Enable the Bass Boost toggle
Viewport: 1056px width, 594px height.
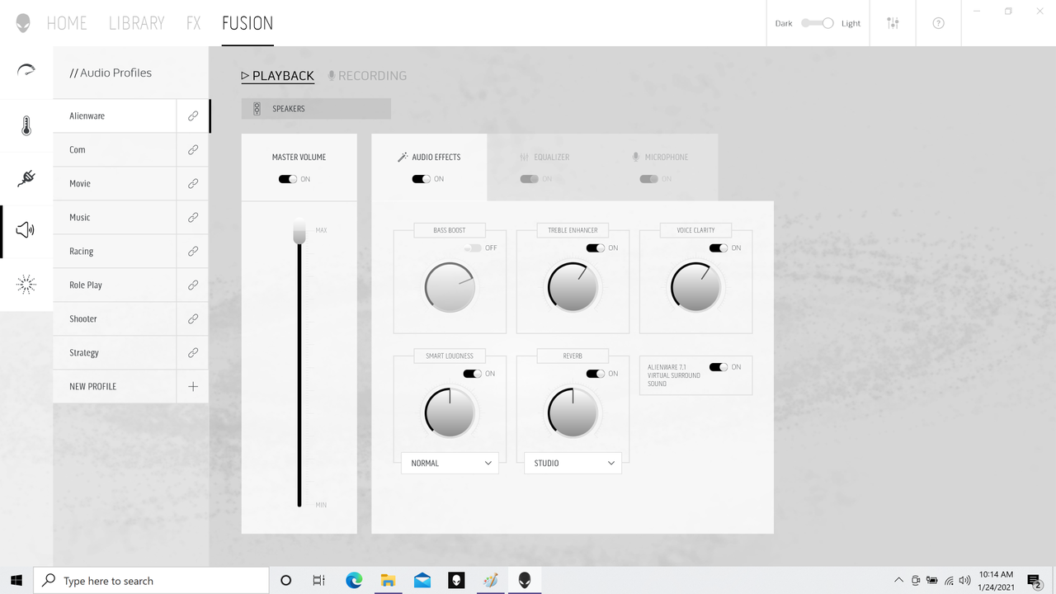pyautogui.click(x=473, y=247)
